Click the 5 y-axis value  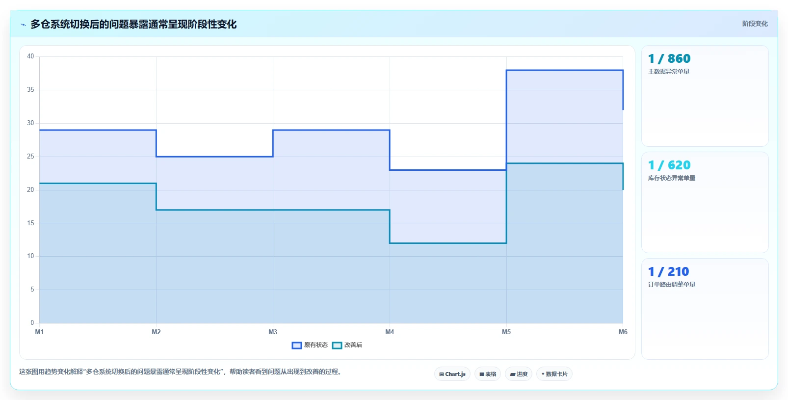(x=32, y=290)
